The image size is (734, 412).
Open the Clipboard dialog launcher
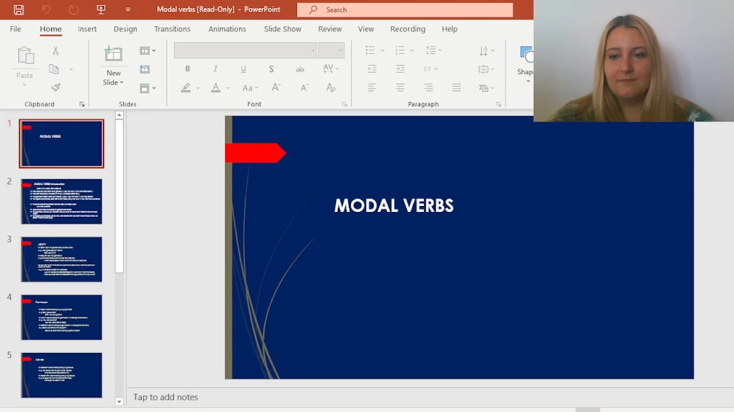pos(82,104)
